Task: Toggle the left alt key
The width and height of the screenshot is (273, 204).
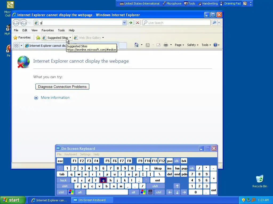Action: click(80, 192)
